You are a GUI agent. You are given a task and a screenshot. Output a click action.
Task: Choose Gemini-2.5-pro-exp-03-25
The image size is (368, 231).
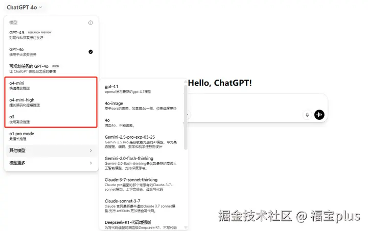click(x=142, y=142)
